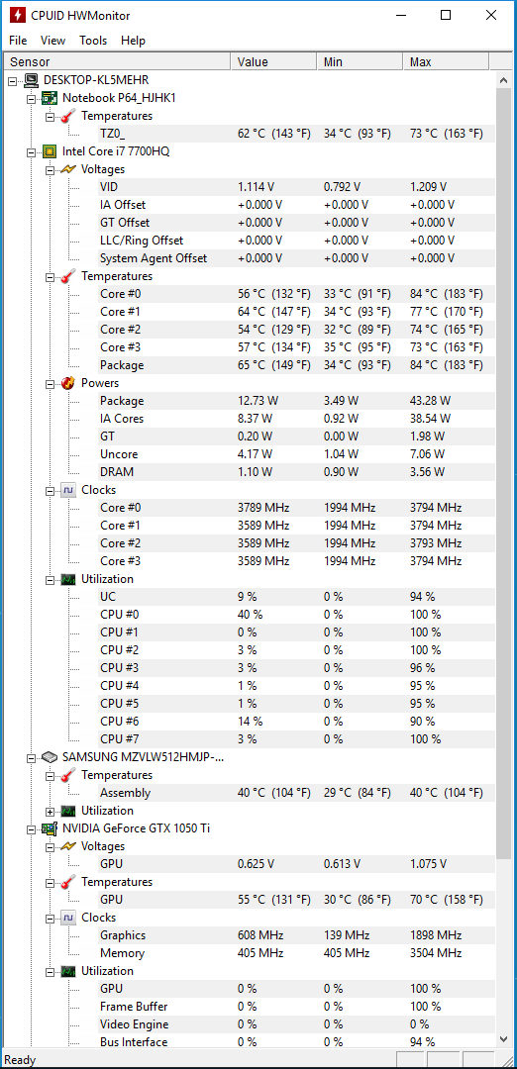The width and height of the screenshot is (517, 1069).
Task: Click the CPU Voltages lightning icon
Action: [68, 169]
